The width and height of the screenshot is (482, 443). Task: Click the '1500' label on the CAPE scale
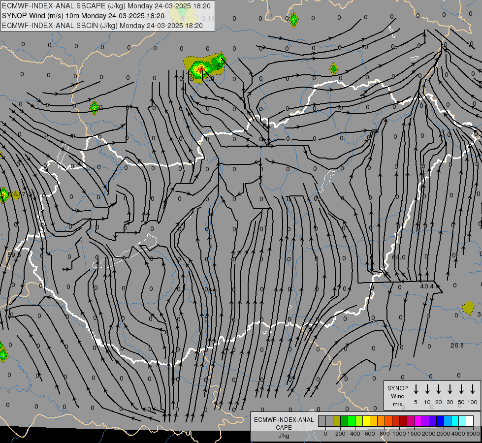414,434
